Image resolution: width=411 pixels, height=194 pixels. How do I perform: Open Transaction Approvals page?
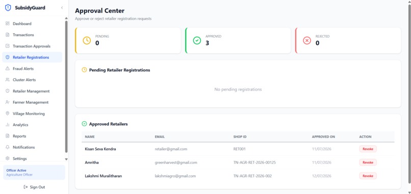pyautogui.click(x=32, y=46)
